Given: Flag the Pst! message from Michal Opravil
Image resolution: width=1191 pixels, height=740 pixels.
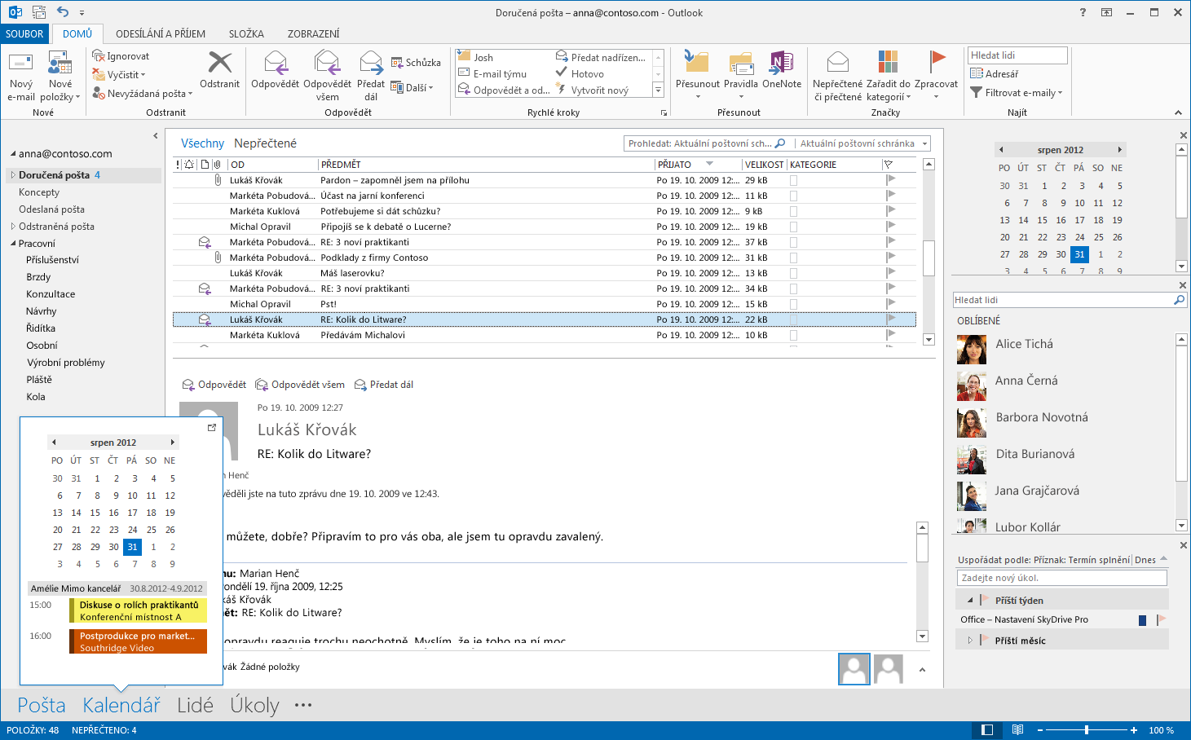Looking at the screenshot, I should tap(891, 304).
